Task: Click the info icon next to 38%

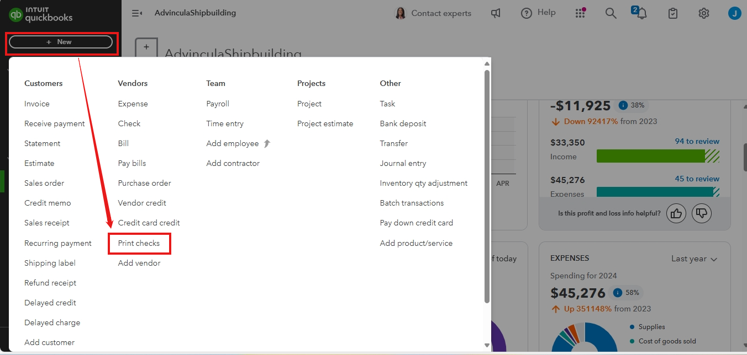Action: pyautogui.click(x=623, y=105)
